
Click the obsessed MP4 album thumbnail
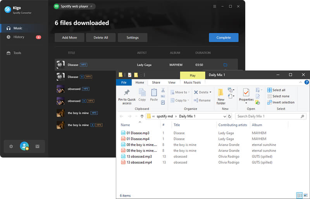(60, 101)
